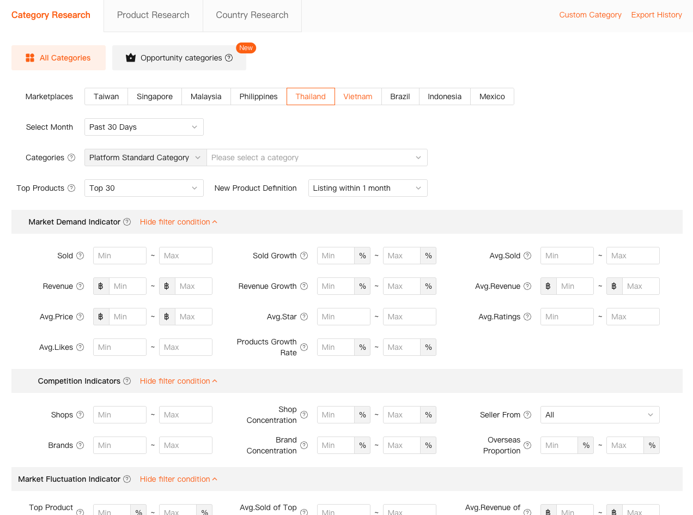This screenshot has width=693, height=515.
Task: Open the Select Month dropdown
Action: pyautogui.click(x=144, y=127)
